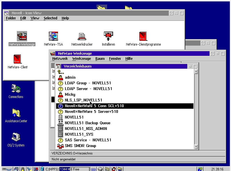231x171 pixels.
Task: Click the NOVELL51_NSS_ADMIN volume icon
Action: 61,129
